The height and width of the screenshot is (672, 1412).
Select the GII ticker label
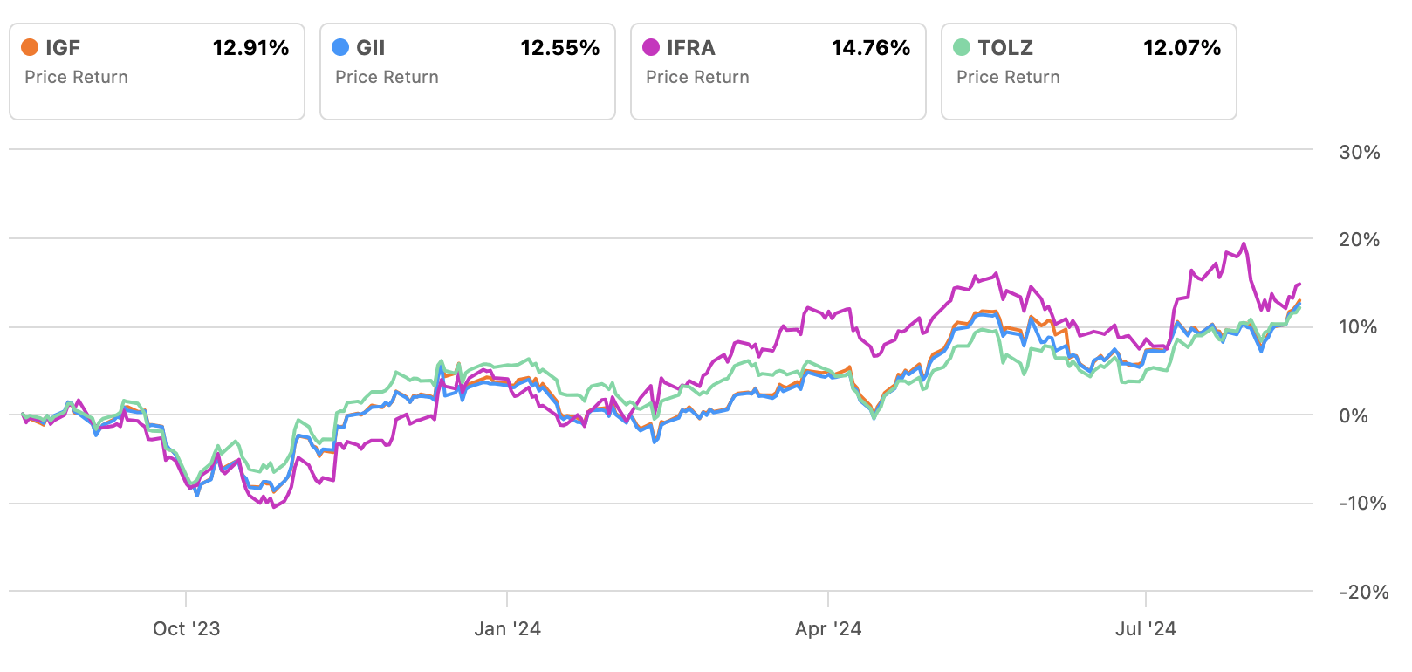coord(371,48)
